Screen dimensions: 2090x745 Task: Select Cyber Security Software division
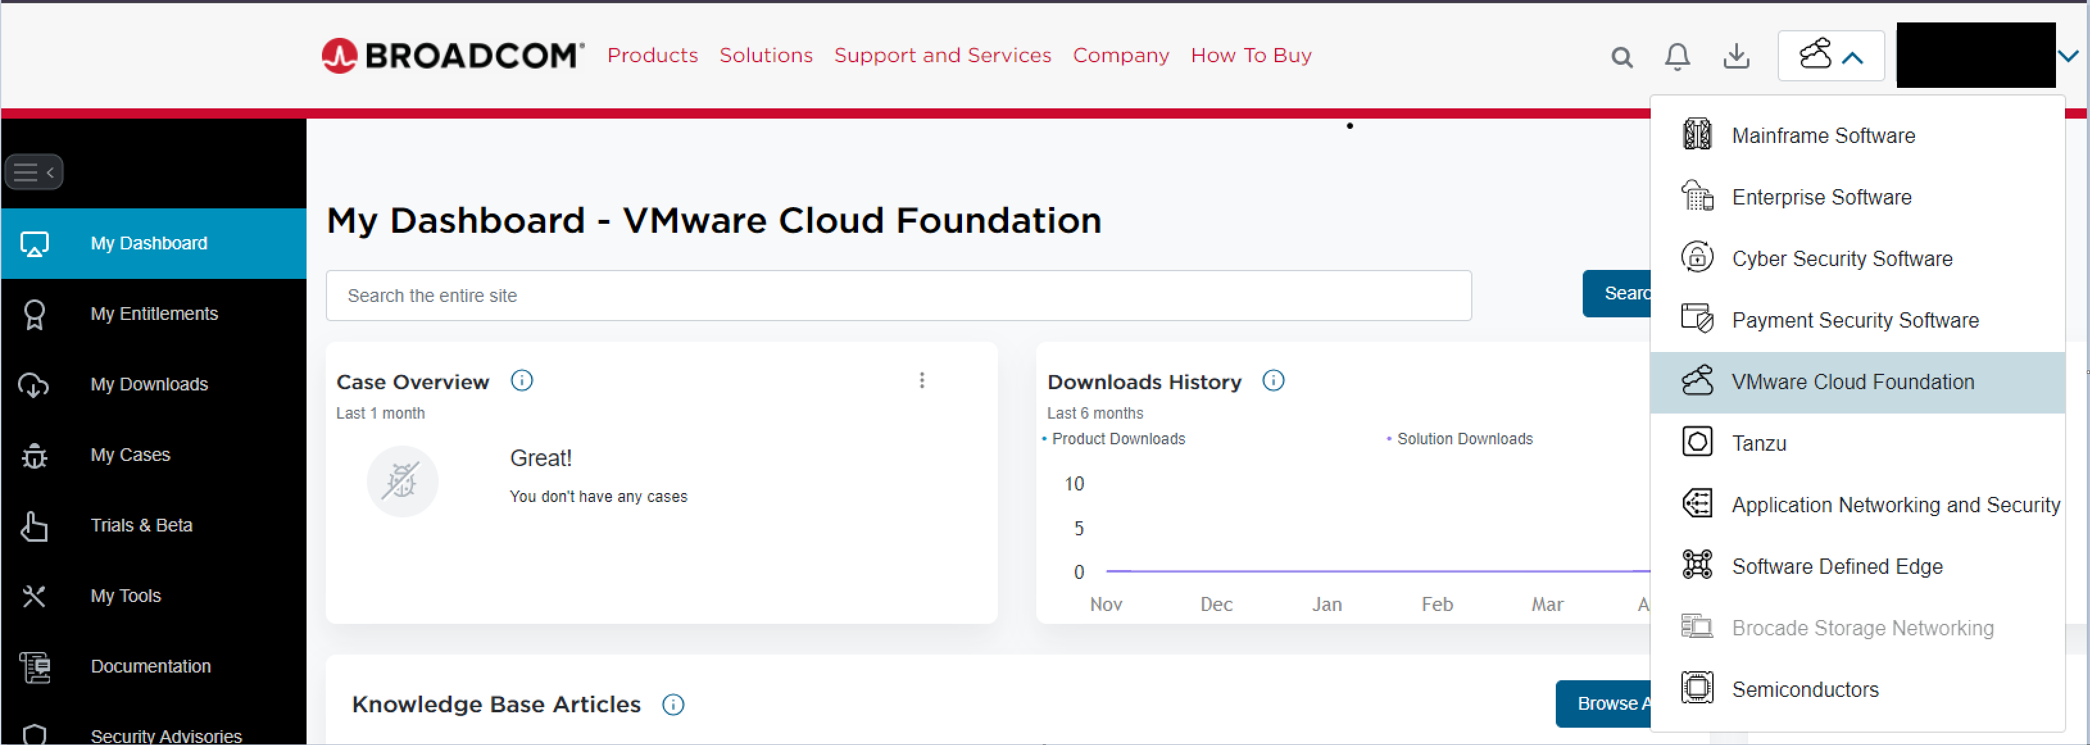point(1857,259)
